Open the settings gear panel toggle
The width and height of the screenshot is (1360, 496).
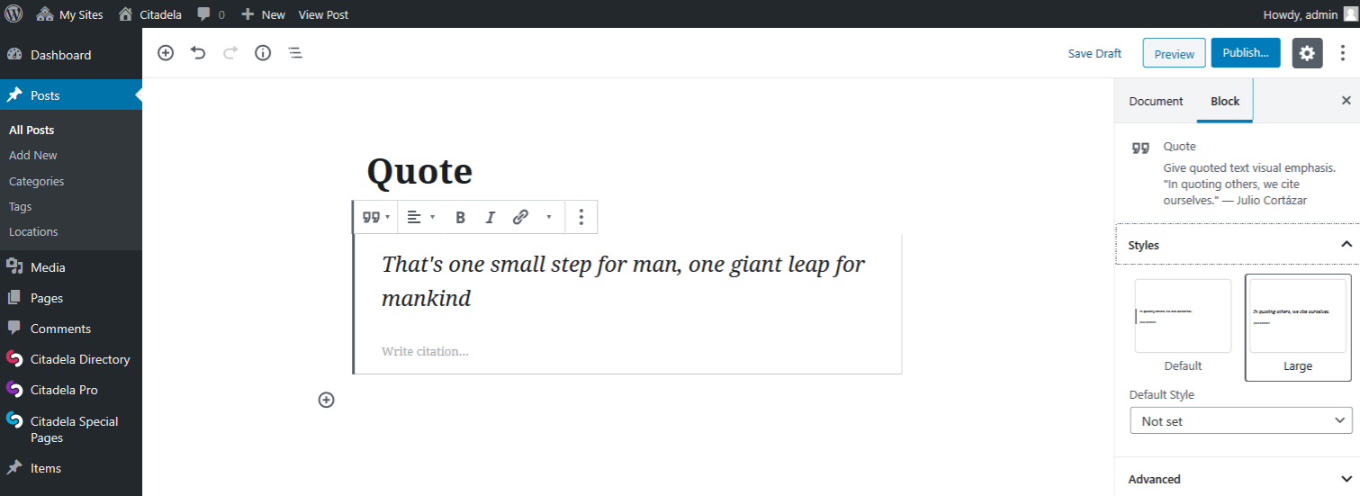coord(1307,53)
